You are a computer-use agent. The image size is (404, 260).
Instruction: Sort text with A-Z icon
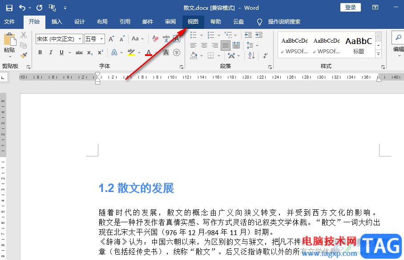(251, 56)
